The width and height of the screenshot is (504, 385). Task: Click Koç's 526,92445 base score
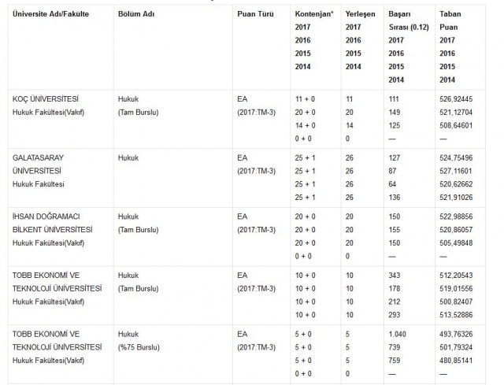coord(456,99)
